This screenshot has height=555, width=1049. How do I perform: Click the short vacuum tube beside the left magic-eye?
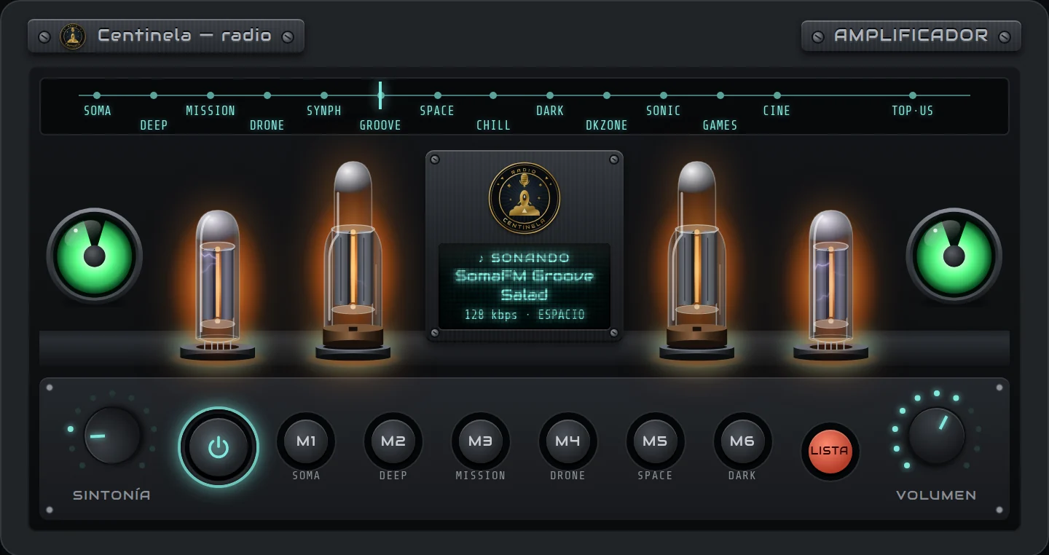[218, 285]
